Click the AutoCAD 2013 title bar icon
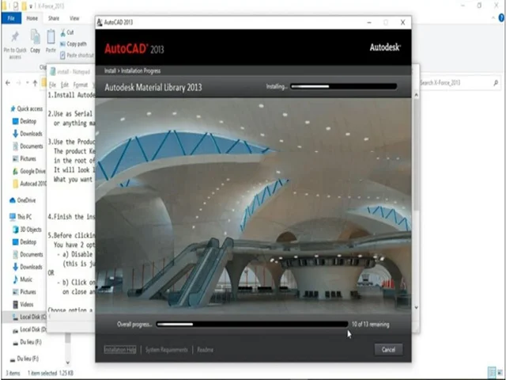This screenshot has width=506, height=380. tap(100, 22)
